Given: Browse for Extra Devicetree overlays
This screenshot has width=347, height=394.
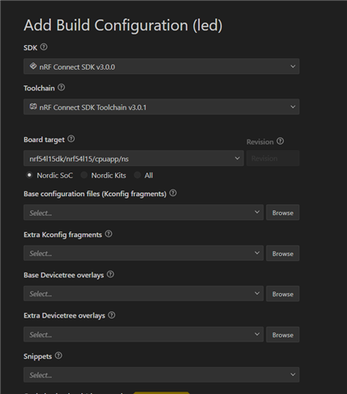Looking at the screenshot, I should pyautogui.click(x=283, y=335).
